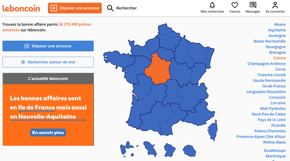This screenshot has height=161, width=290.
Task: Select the orange Centre region on map
Action: point(158,69)
